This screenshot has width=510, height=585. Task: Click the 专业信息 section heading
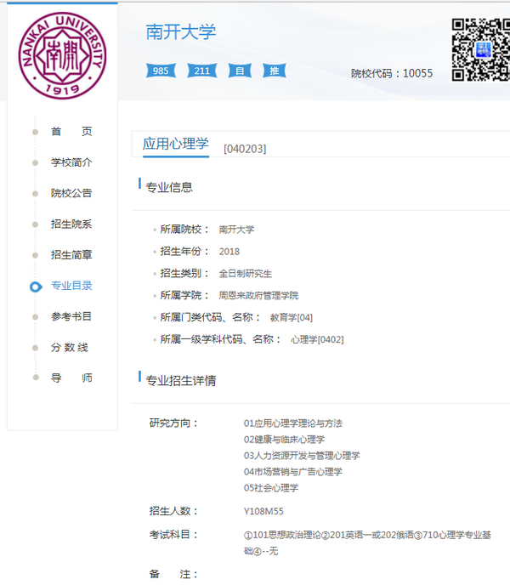(169, 187)
